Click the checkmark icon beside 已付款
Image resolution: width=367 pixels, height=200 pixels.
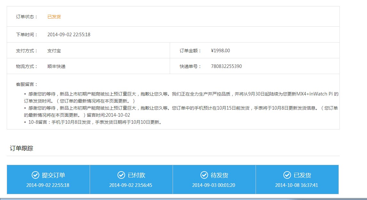click(x=121, y=175)
